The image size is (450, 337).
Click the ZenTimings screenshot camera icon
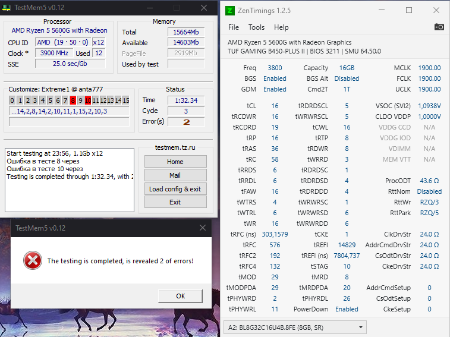pos(439,27)
